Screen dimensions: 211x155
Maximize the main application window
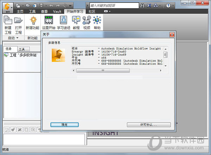click(192, 3)
